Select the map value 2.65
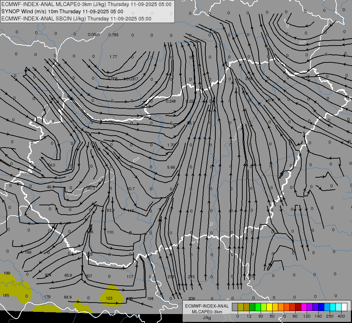The image size is (352, 323). 249,79
